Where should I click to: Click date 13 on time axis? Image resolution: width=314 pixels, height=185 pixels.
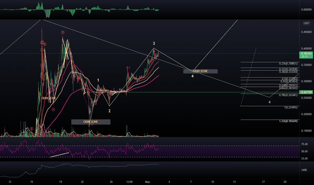tap(234, 182)
